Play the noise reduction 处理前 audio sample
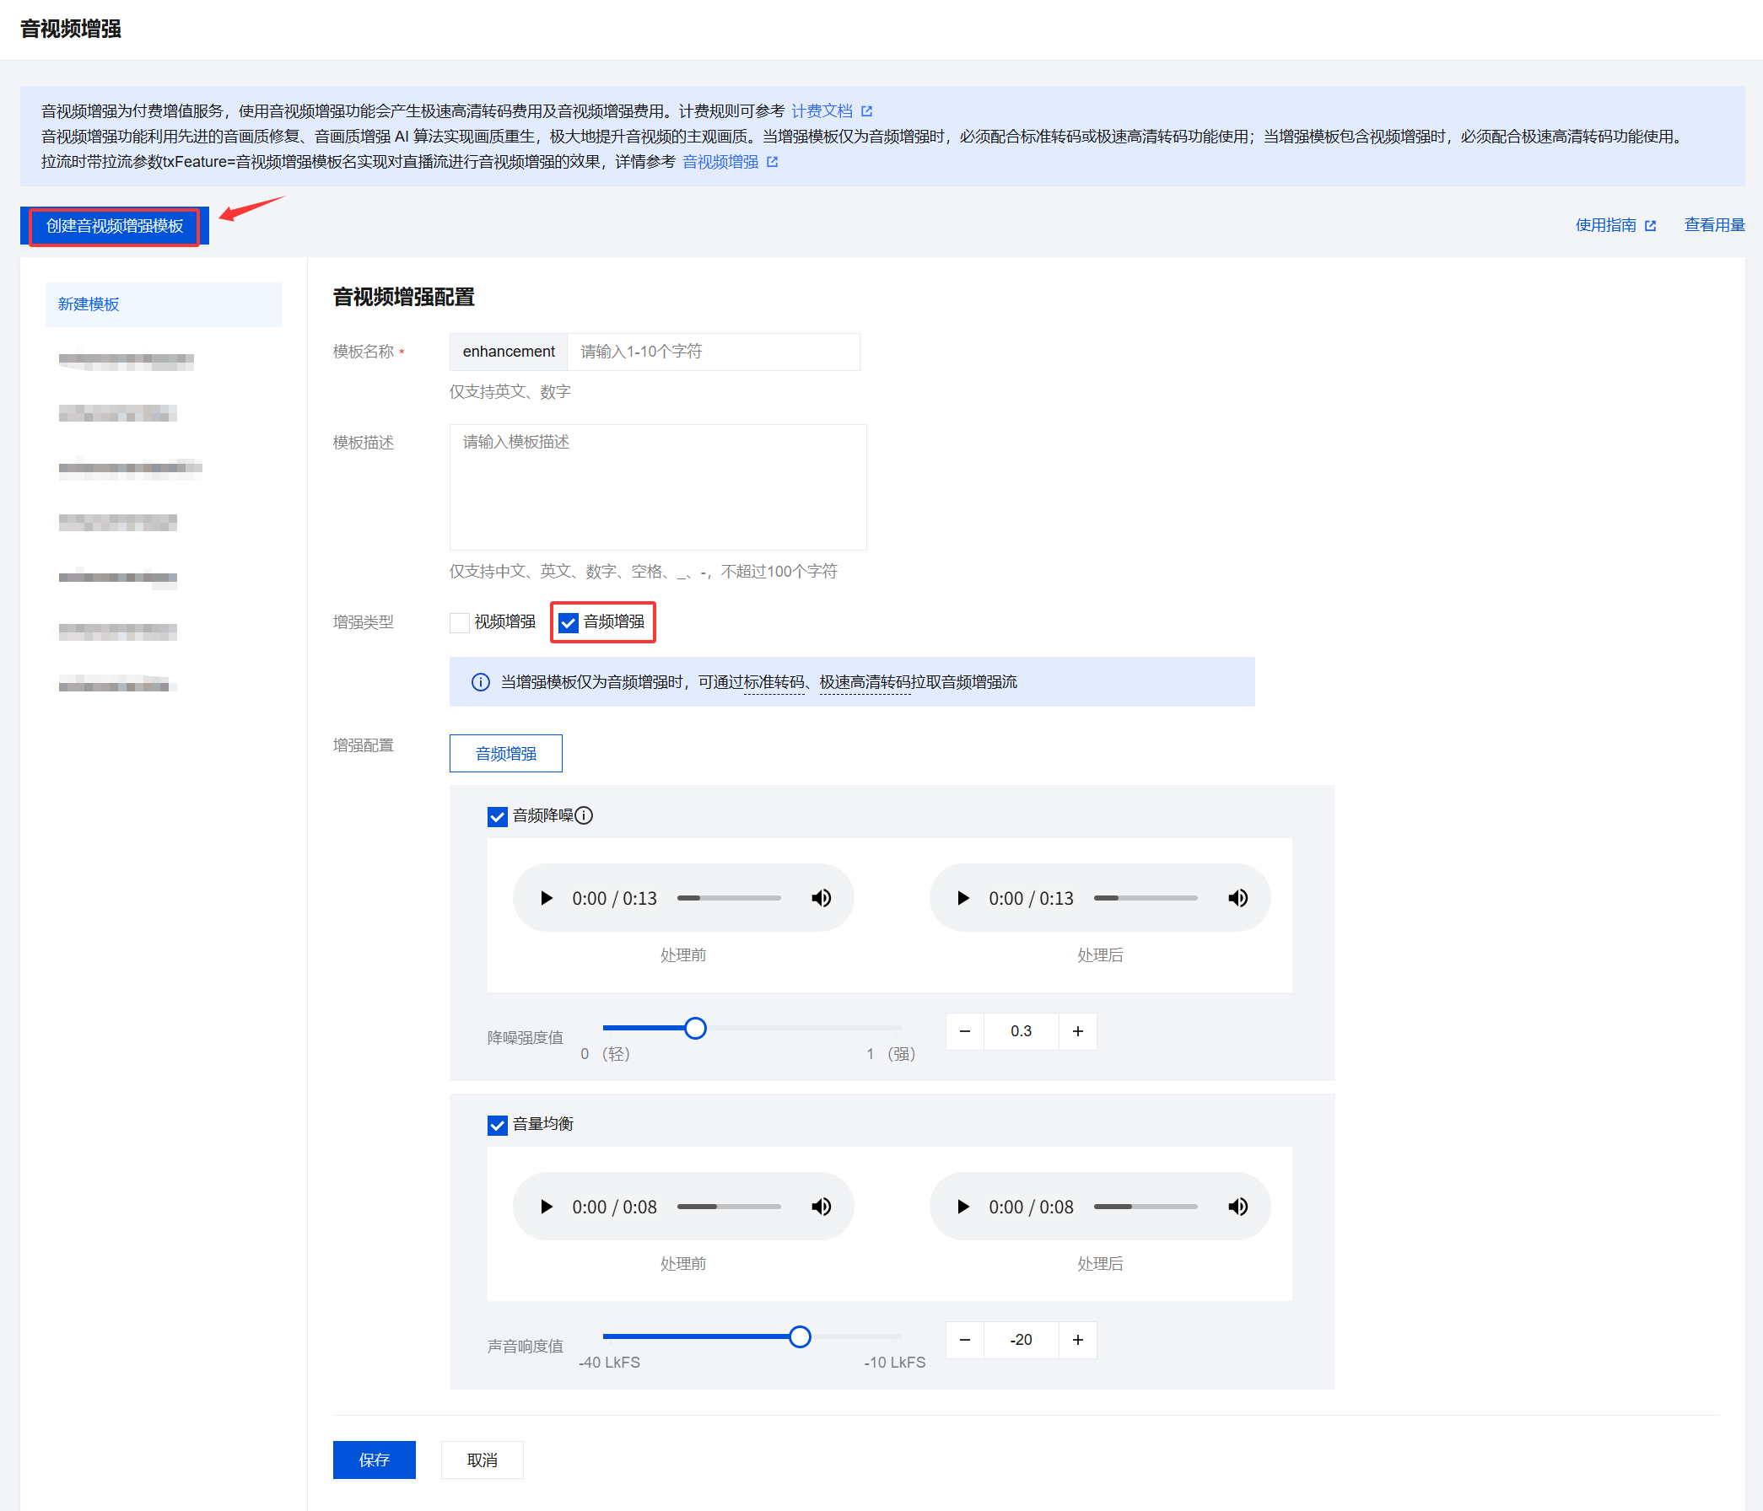Screen dimensions: 1763x1511 click(x=547, y=898)
